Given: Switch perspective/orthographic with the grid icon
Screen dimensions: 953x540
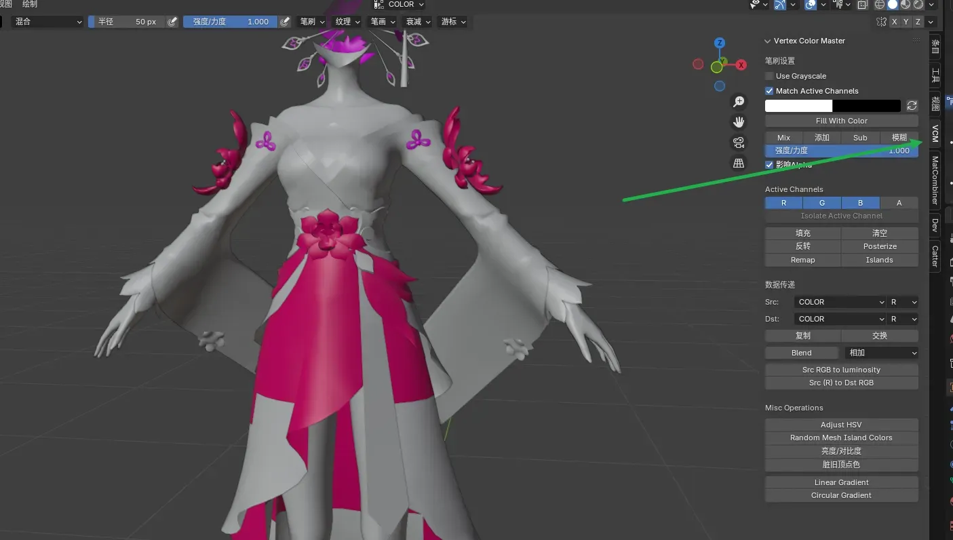Looking at the screenshot, I should 739,163.
